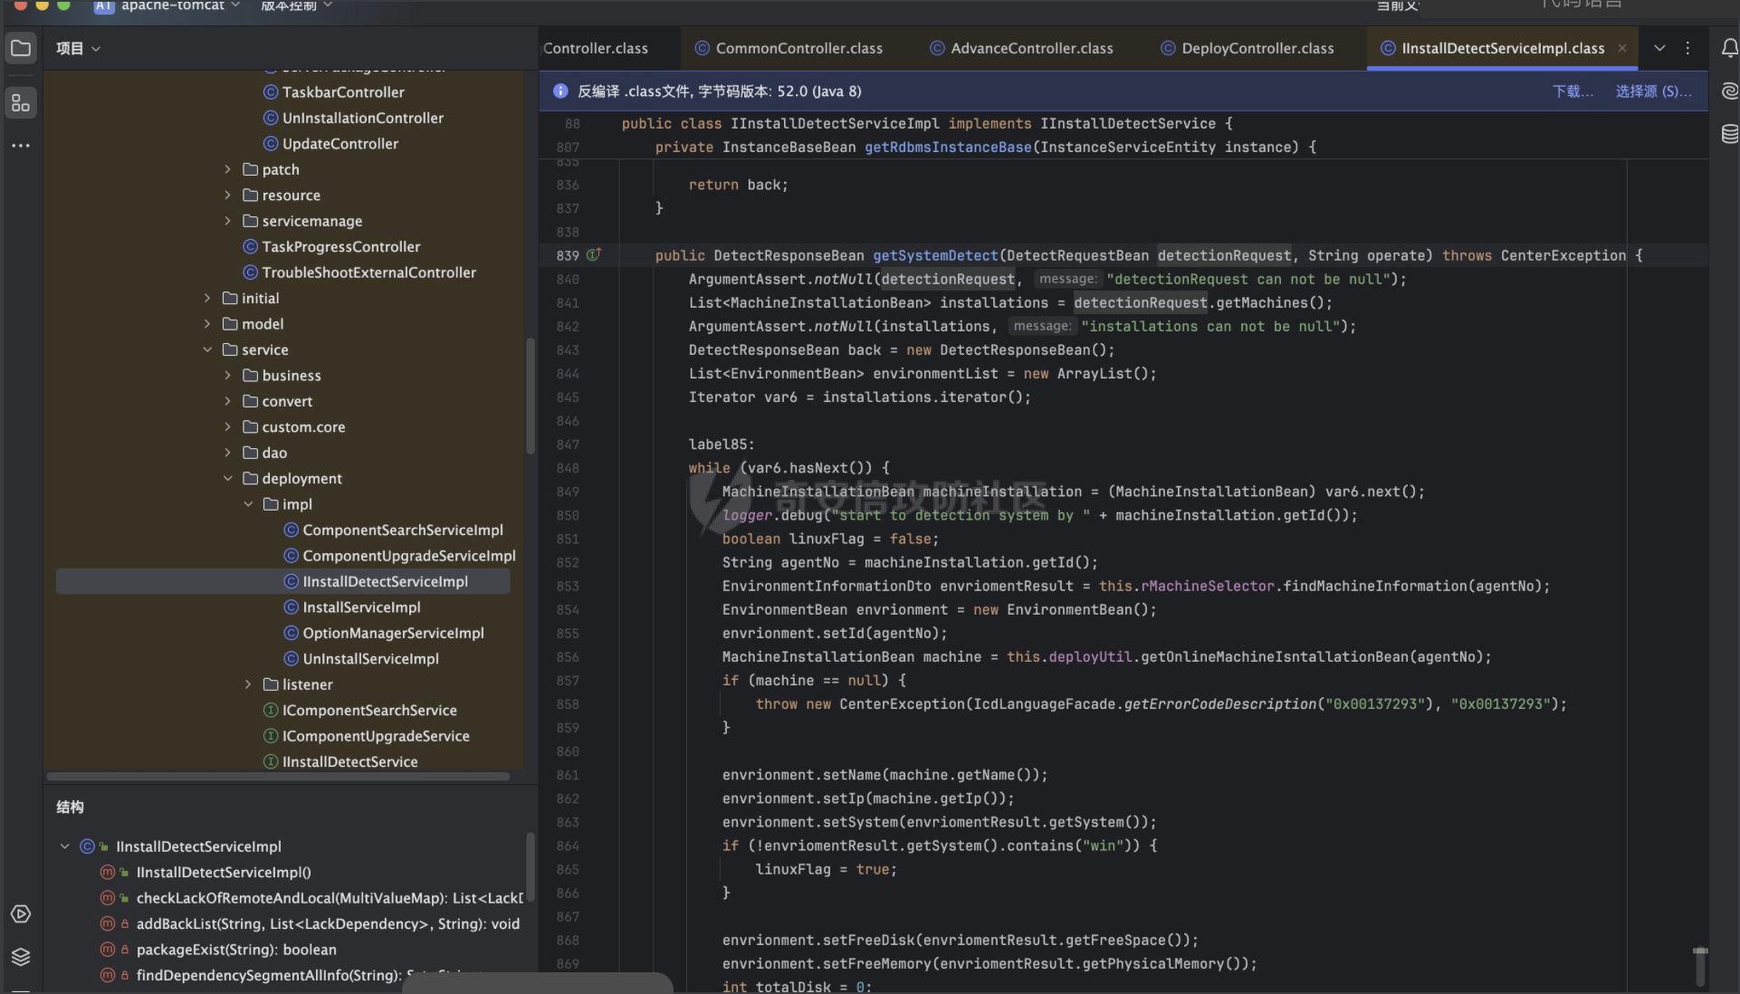The width and height of the screenshot is (1740, 994).
Task: Switch to CommonController.class tab
Action: click(798, 48)
